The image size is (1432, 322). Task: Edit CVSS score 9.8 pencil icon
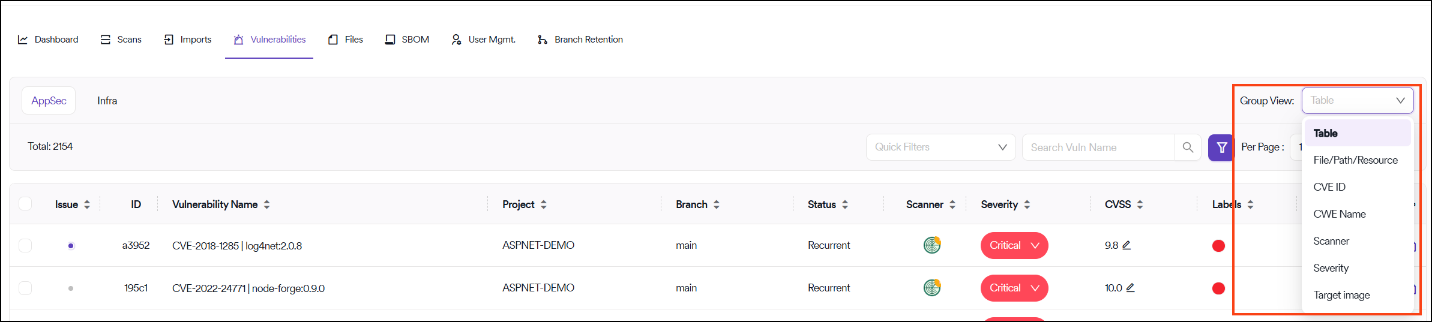tap(1127, 245)
